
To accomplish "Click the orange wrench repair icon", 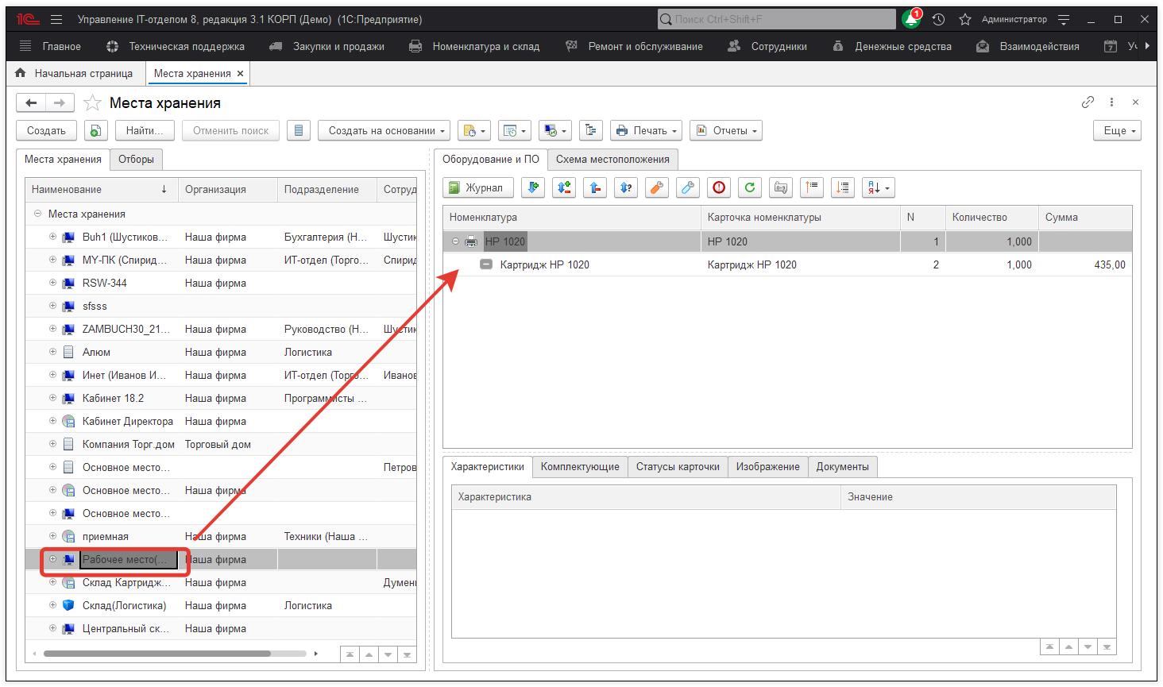I will tap(657, 187).
